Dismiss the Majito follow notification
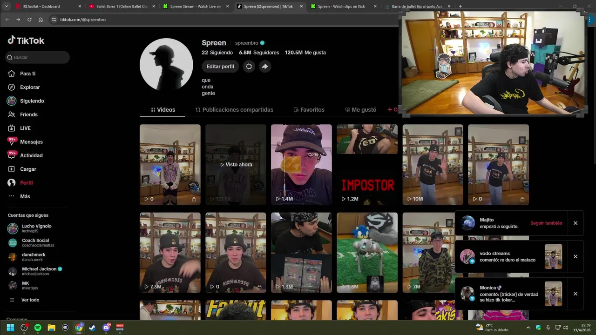Screen dimensions: 596x335 coord(576,223)
